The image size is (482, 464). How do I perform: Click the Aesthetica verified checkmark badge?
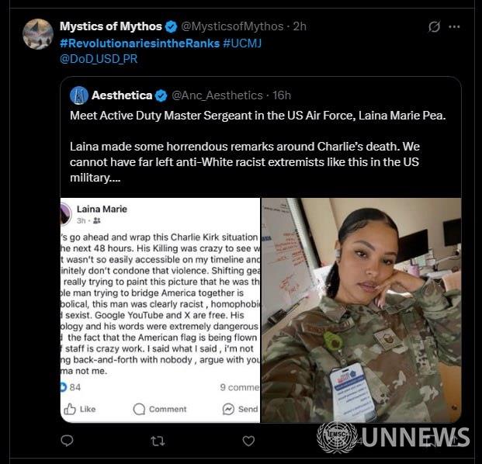pos(161,96)
